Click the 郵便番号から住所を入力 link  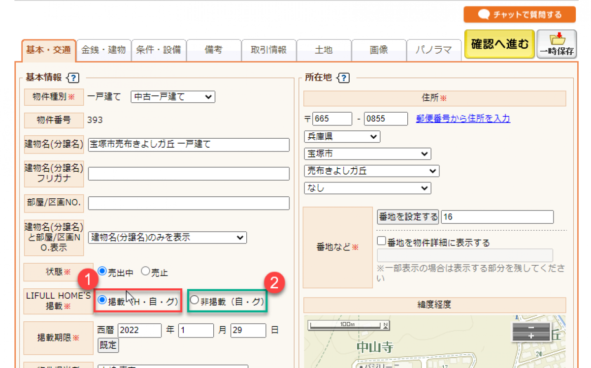coord(463,119)
